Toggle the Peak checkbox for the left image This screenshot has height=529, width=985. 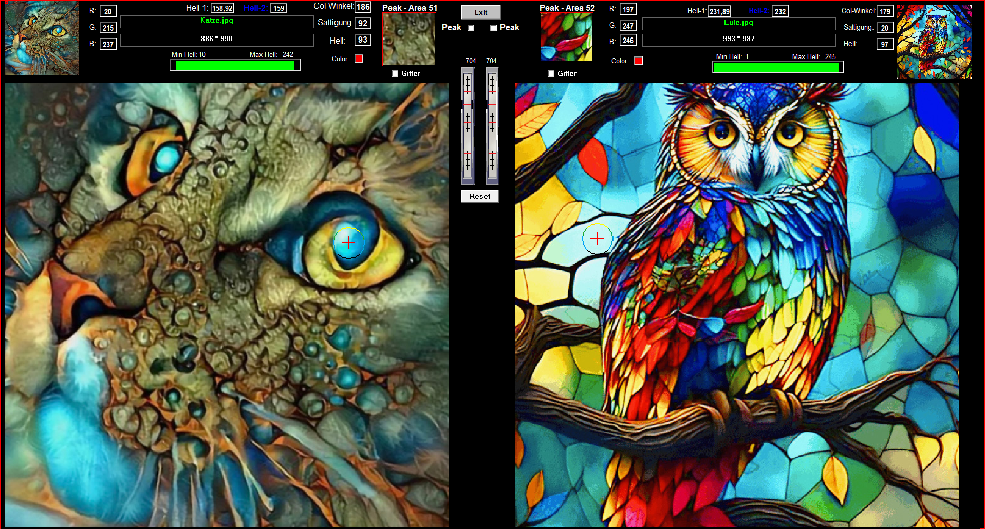pos(471,28)
